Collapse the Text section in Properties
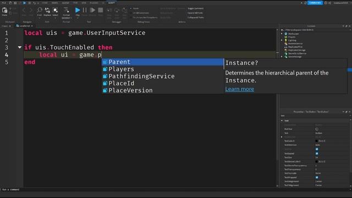Screen dimensions: 352x198 tap(282, 120)
